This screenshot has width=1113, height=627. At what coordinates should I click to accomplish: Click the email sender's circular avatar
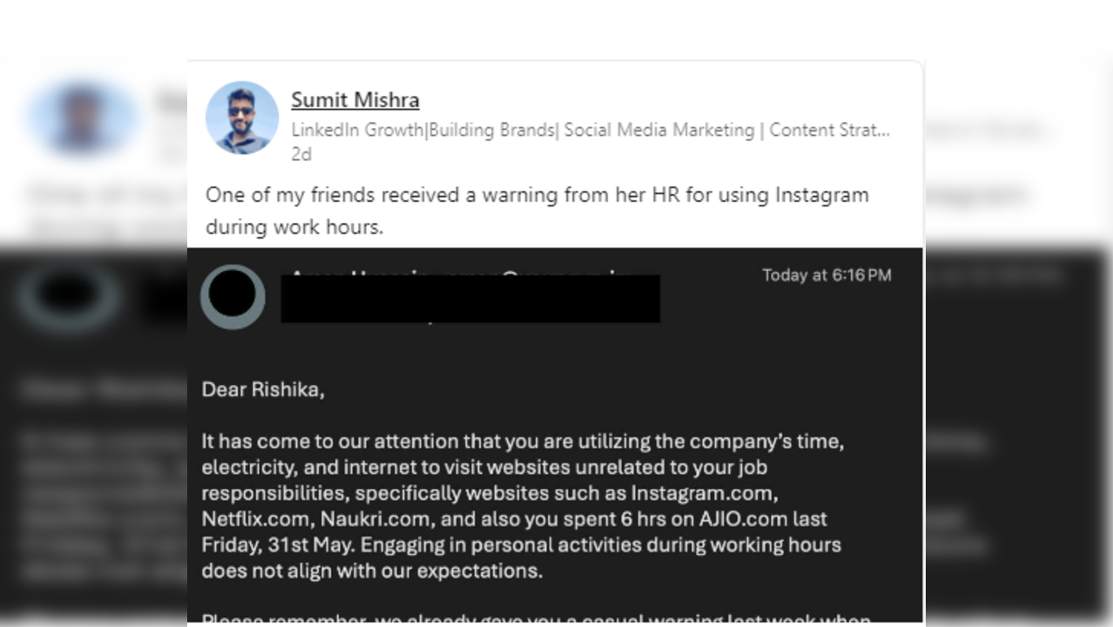click(x=233, y=296)
